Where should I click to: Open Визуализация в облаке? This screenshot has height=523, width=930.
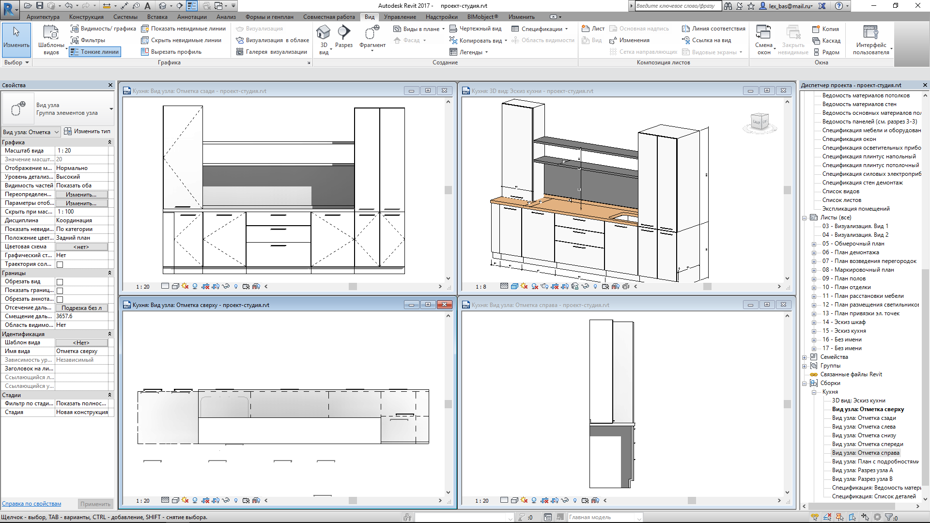273,40
